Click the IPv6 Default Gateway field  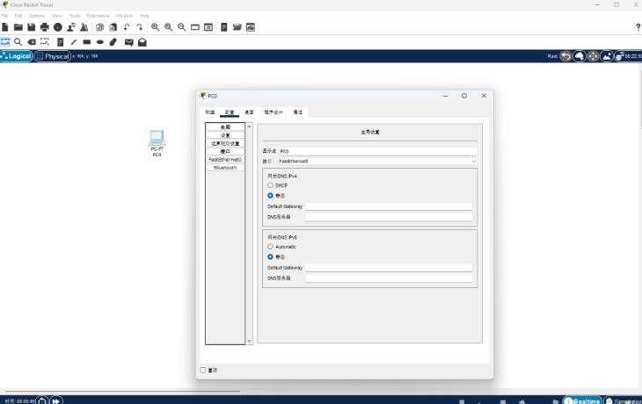tap(389, 268)
